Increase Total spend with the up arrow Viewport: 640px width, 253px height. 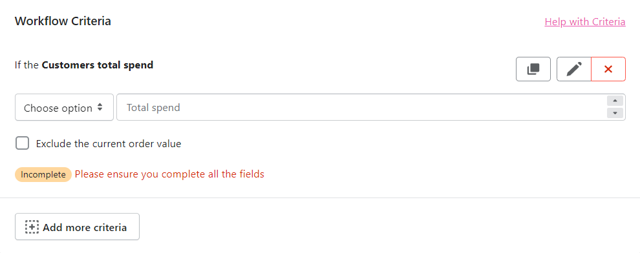pos(615,101)
